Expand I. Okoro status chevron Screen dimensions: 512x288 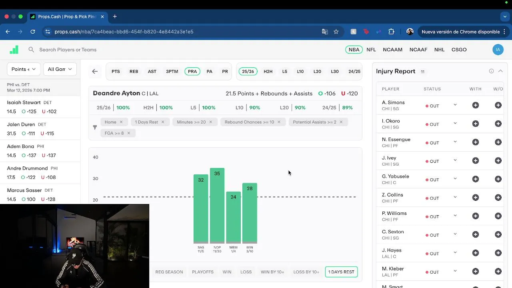(455, 124)
